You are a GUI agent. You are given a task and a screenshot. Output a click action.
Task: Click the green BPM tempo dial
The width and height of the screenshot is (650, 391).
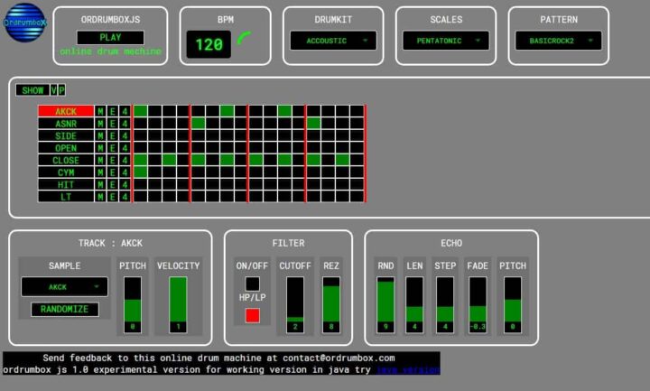coord(244,40)
